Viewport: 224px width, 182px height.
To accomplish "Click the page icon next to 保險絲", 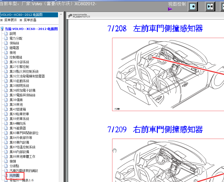I will [6, 43].
